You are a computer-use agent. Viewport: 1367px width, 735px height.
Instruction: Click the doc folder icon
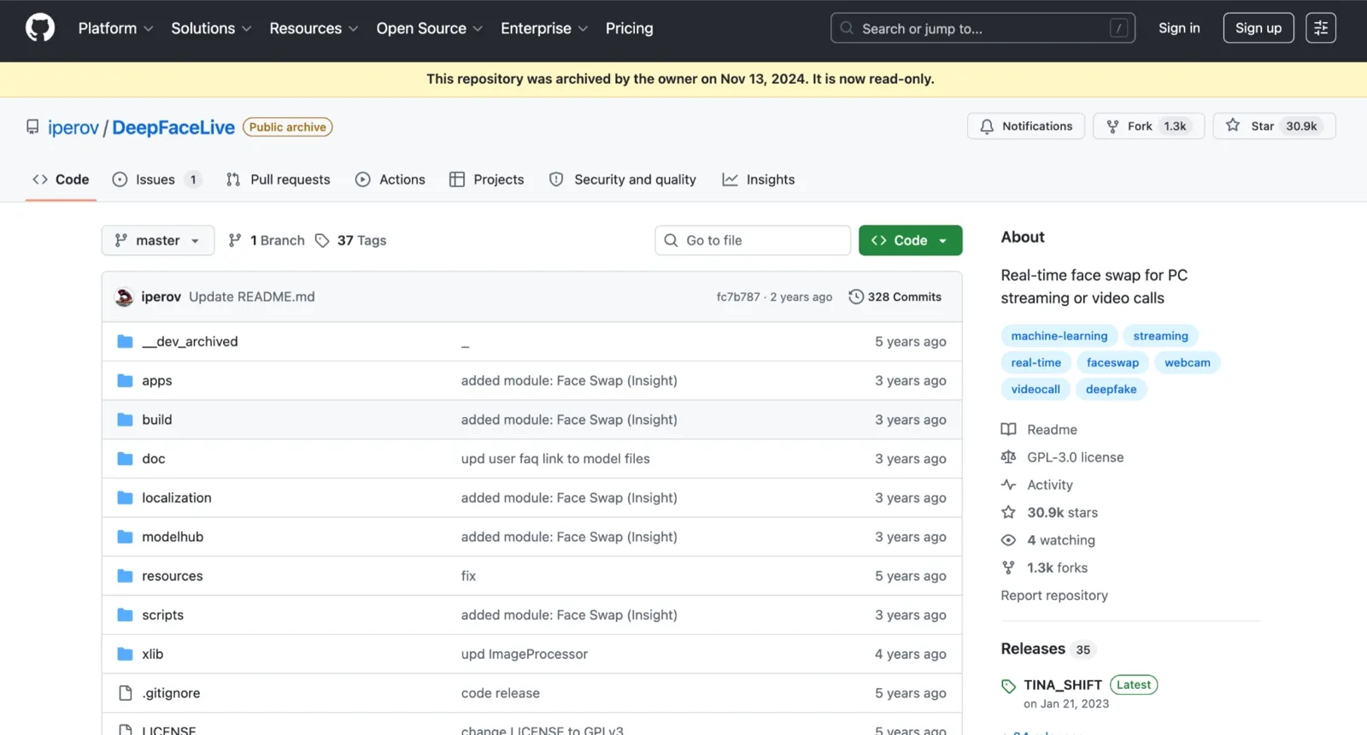(x=125, y=459)
